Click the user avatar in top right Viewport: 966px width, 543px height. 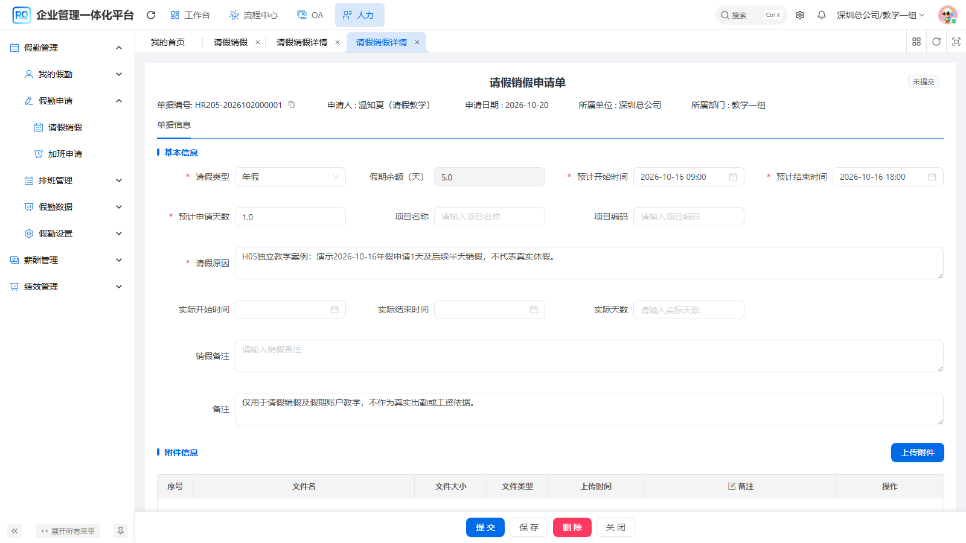pos(948,15)
